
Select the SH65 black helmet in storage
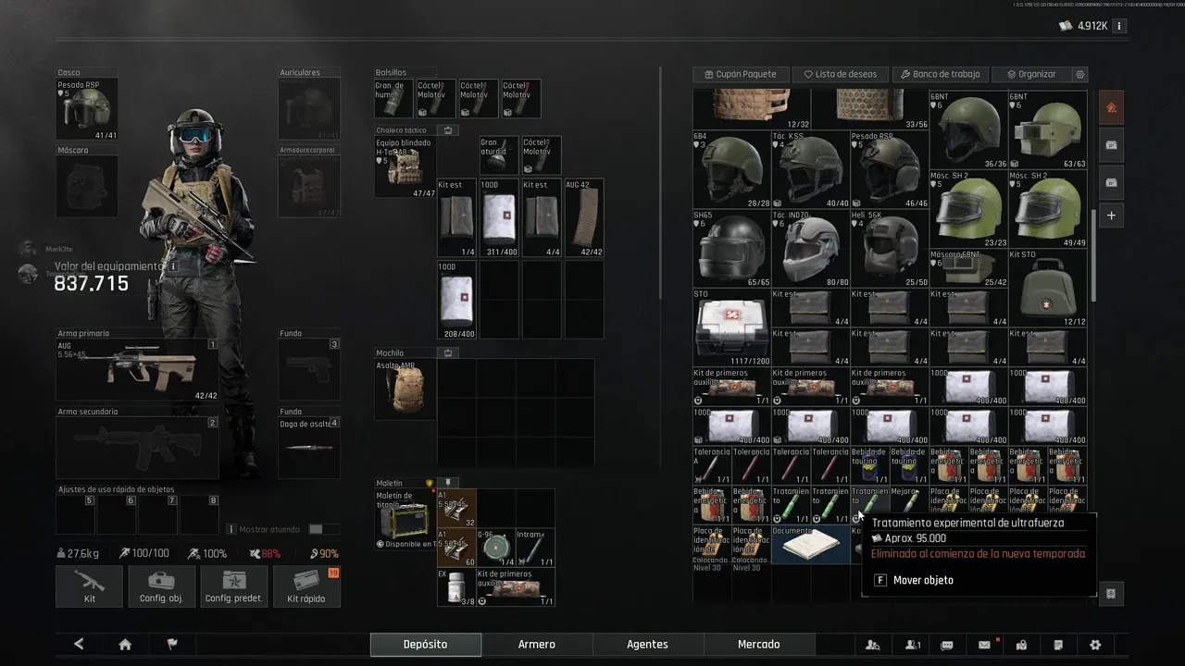[731, 248]
